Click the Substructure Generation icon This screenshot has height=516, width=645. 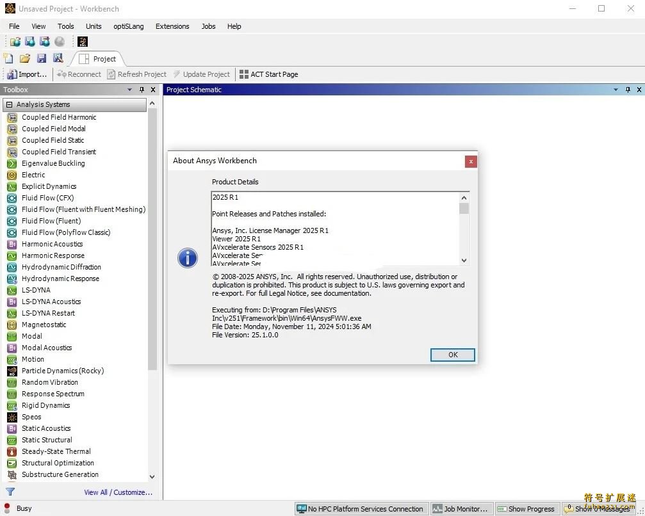[12, 474]
